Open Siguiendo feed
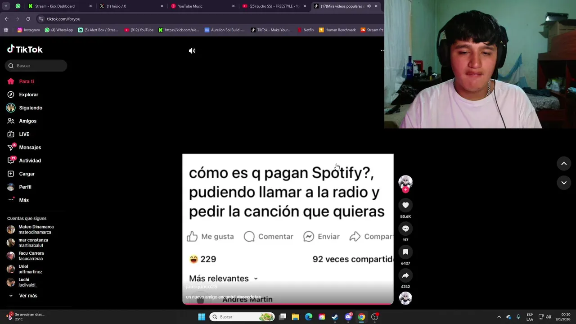Image resolution: width=576 pixels, height=324 pixels. (x=25, y=108)
